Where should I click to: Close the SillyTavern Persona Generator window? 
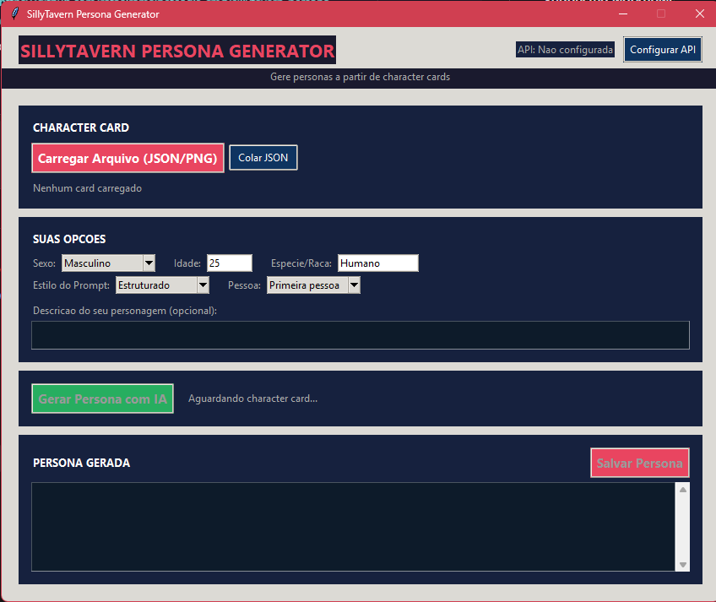click(x=700, y=14)
